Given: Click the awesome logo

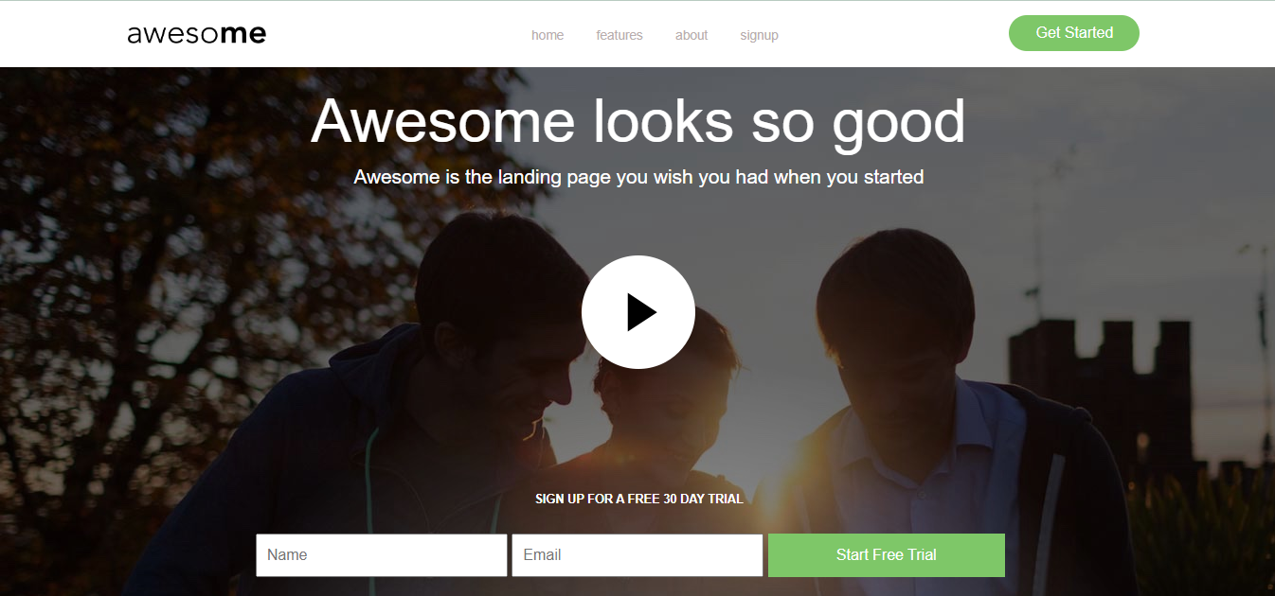Looking at the screenshot, I should coord(197,35).
